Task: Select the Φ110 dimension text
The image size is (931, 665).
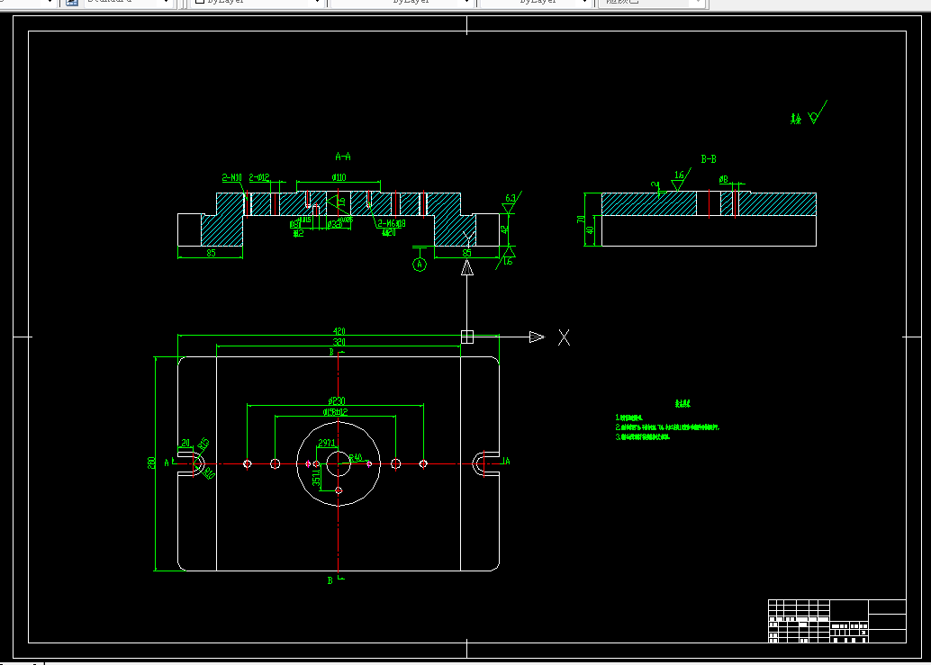Action: (339, 177)
